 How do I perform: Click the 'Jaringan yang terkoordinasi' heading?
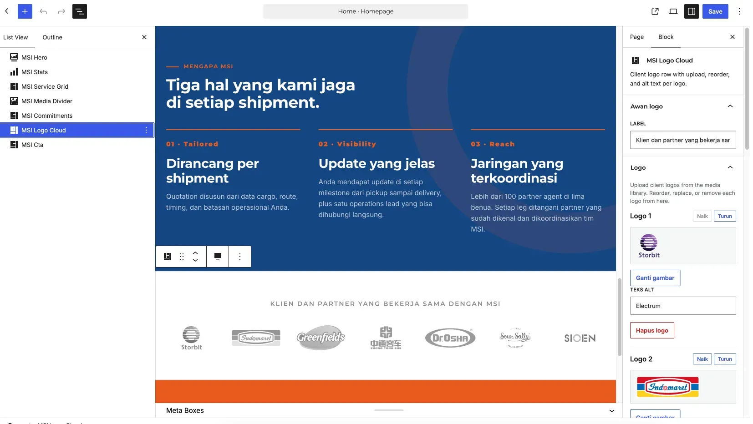click(517, 171)
